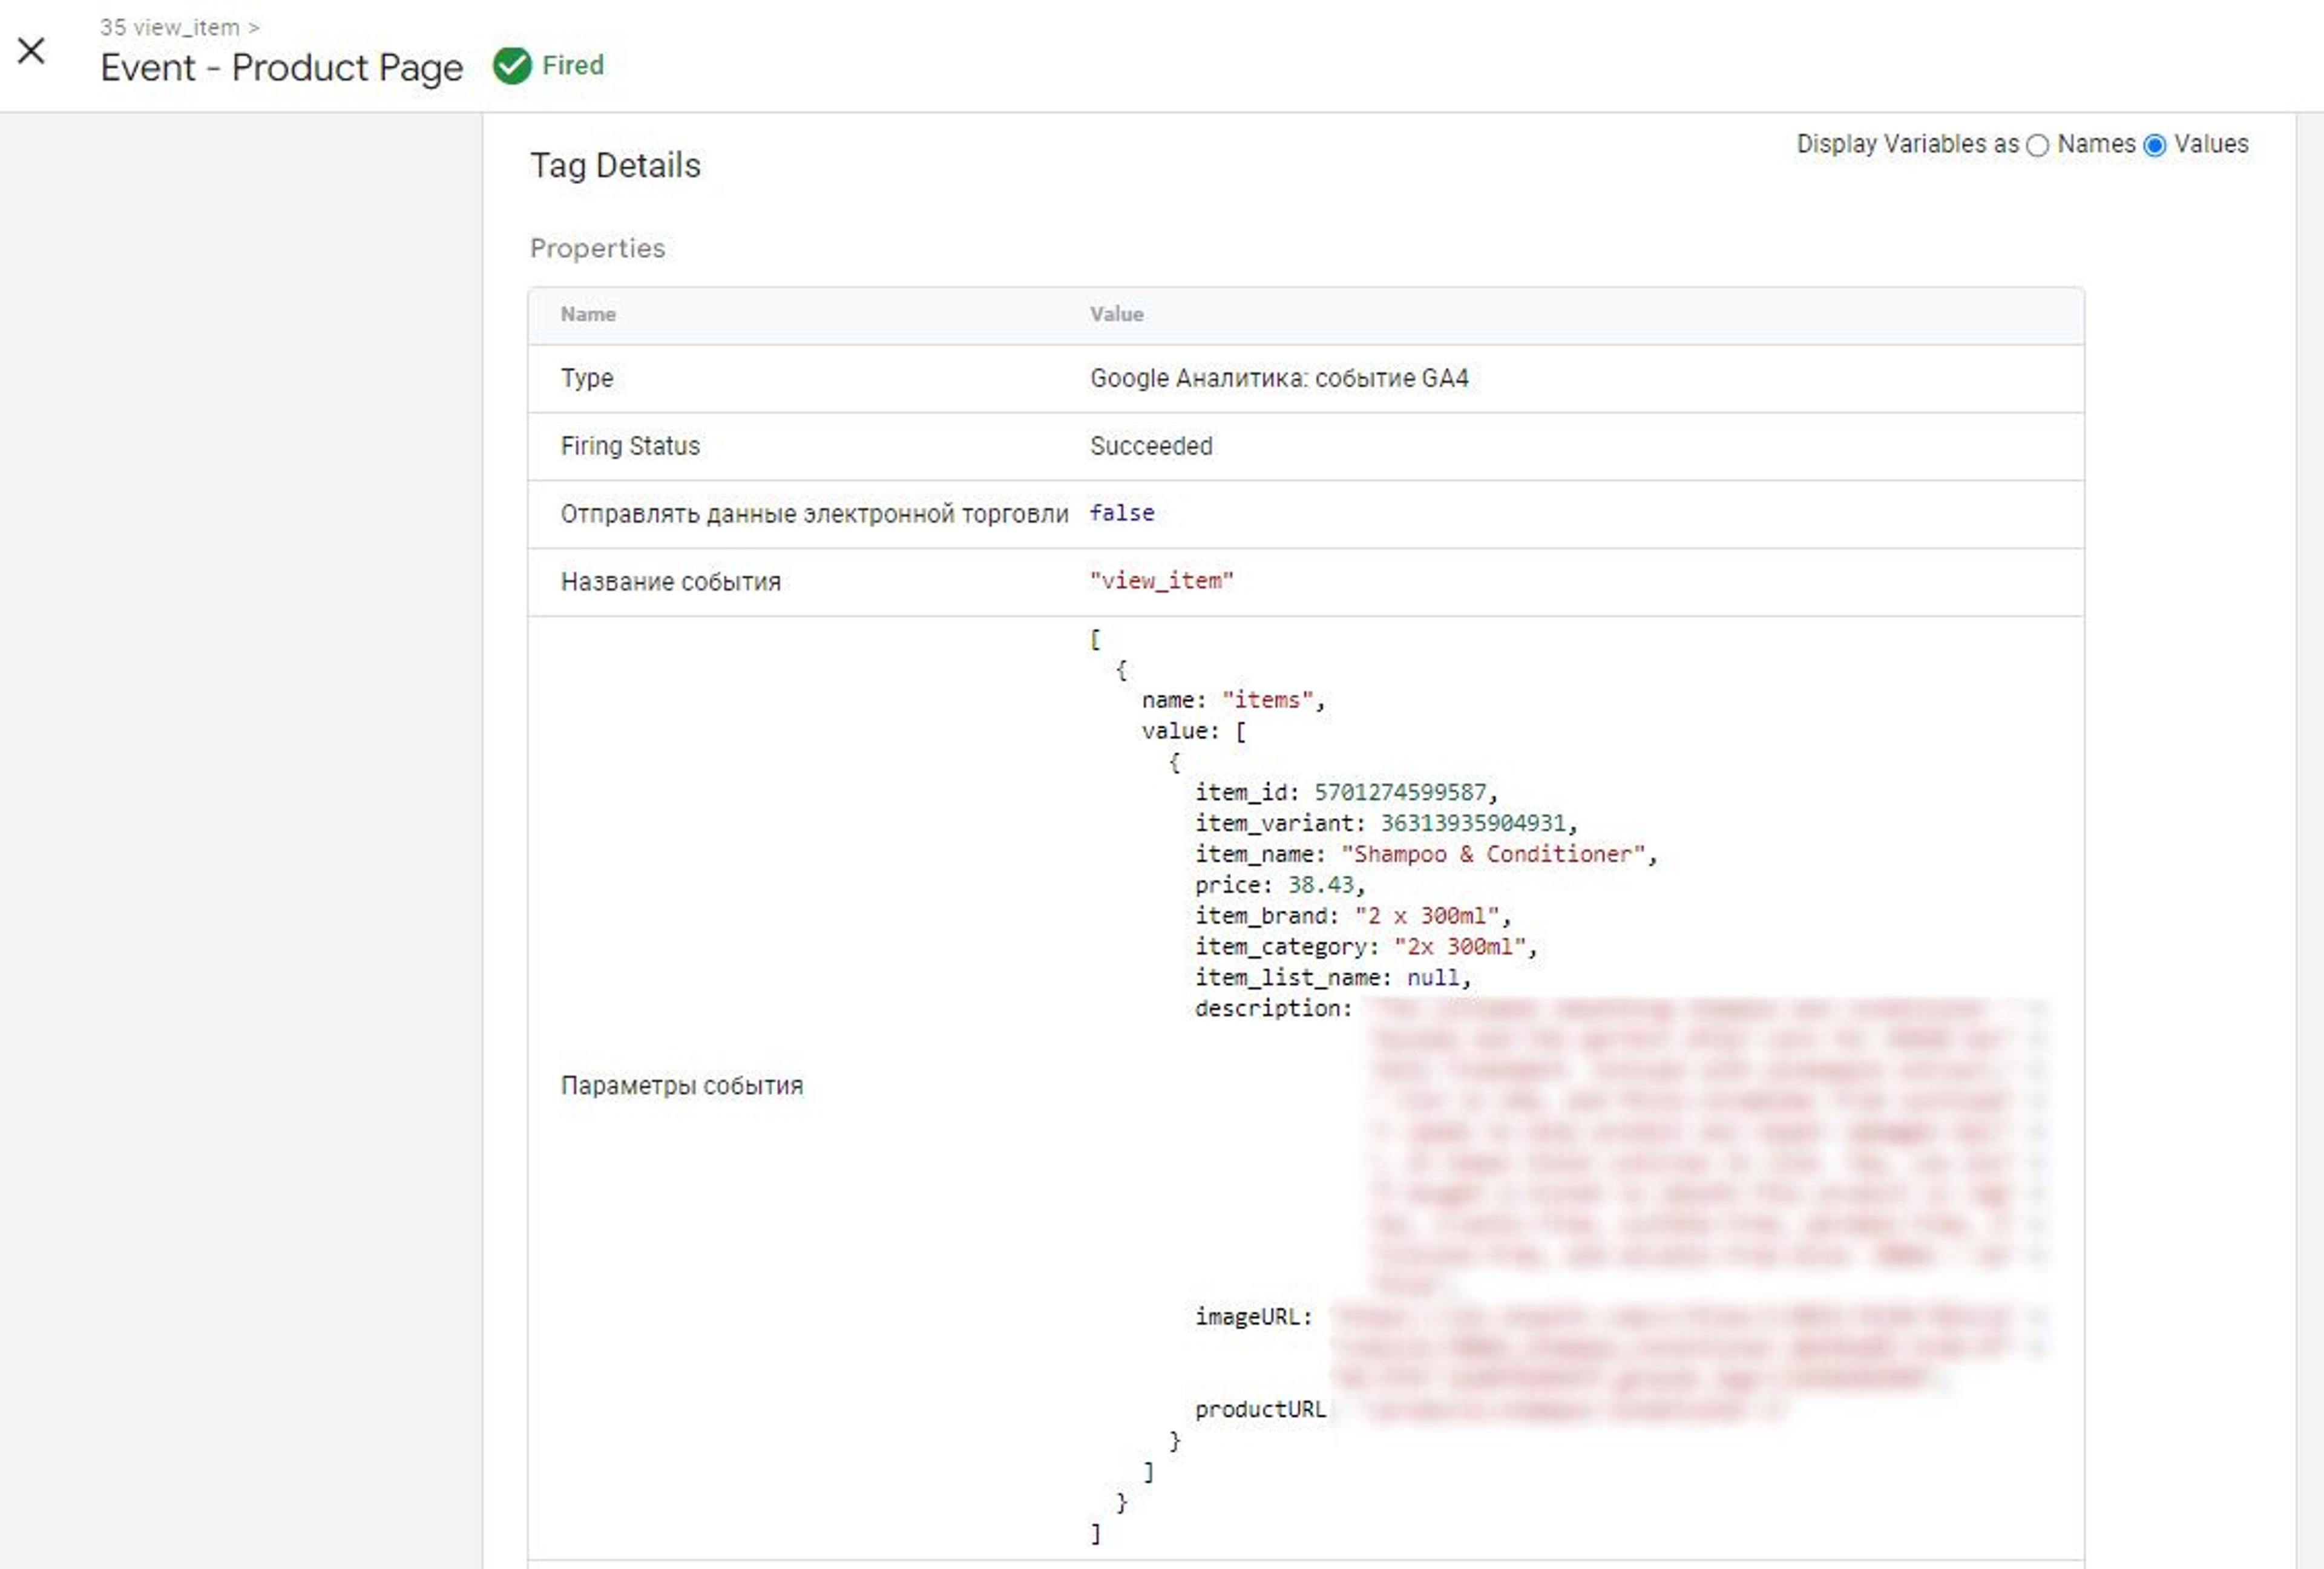Viewport: 2324px width, 1569px height.
Task: Click the Event - Product Page title
Action: pos(282,68)
